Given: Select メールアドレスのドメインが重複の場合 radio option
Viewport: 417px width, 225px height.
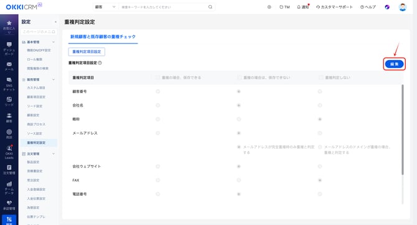Looking at the screenshot, I should (x=320, y=147).
